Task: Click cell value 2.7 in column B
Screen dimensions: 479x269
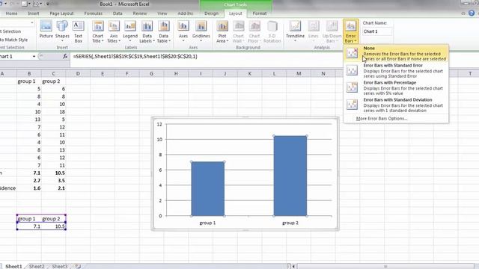Action: click(x=29, y=181)
